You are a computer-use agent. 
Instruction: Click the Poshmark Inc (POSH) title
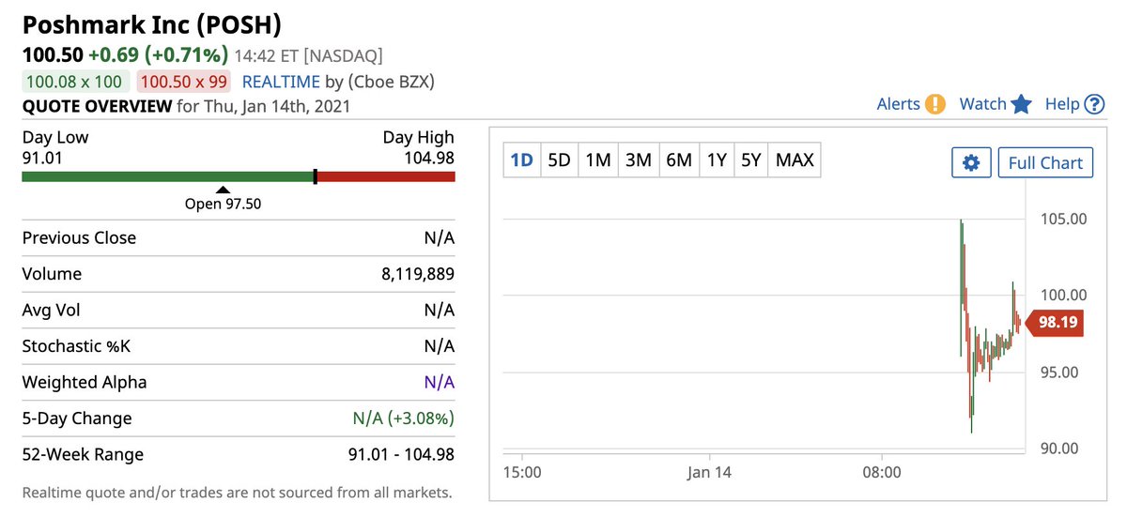click(x=151, y=23)
